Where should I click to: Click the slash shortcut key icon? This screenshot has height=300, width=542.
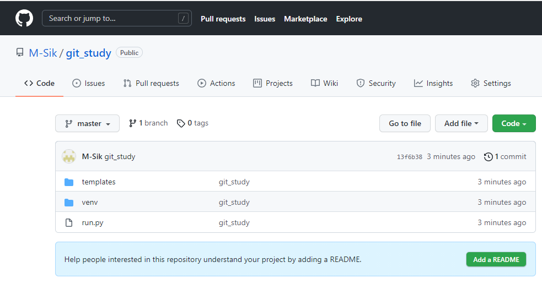(x=183, y=18)
